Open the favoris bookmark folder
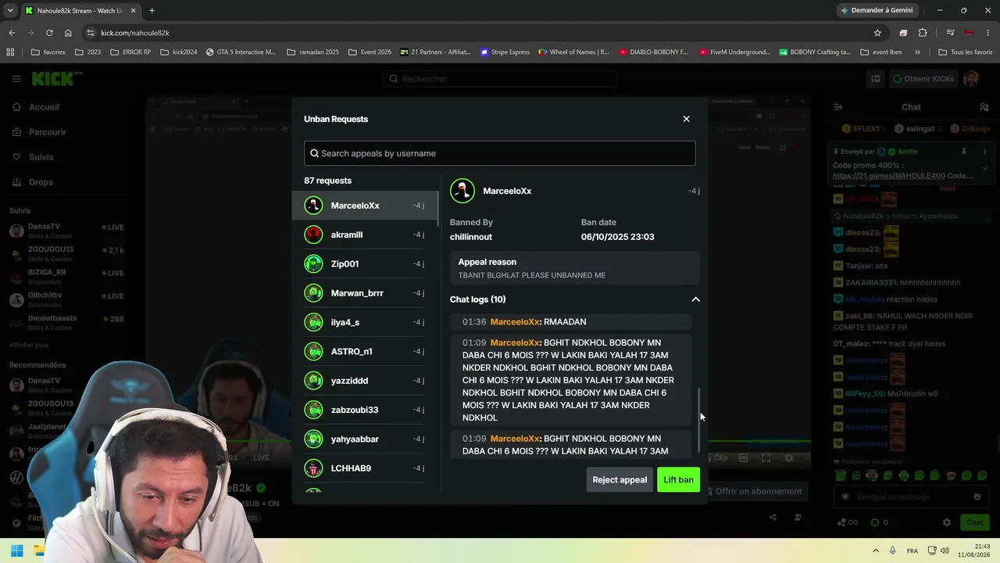1000x563 pixels. click(48, 52)
